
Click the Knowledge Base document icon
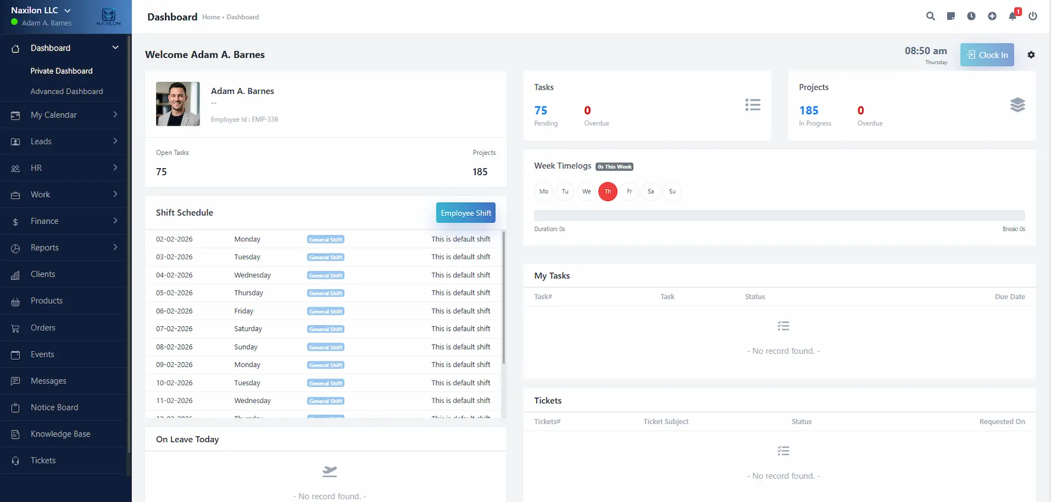(x=15, y=434)
